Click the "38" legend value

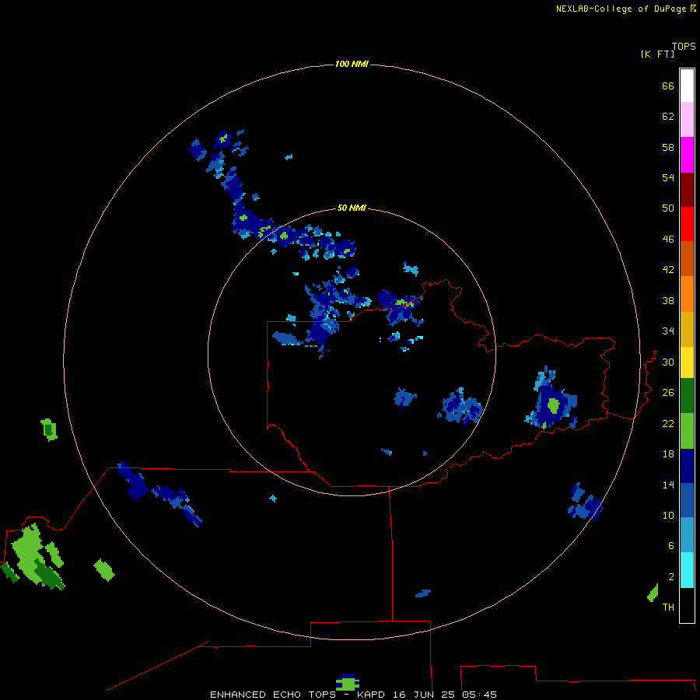pos(668,301)
